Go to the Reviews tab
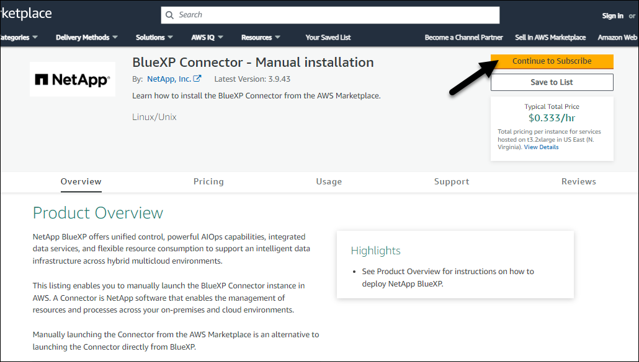The image size is (639, 362). (x=579, y=181)
